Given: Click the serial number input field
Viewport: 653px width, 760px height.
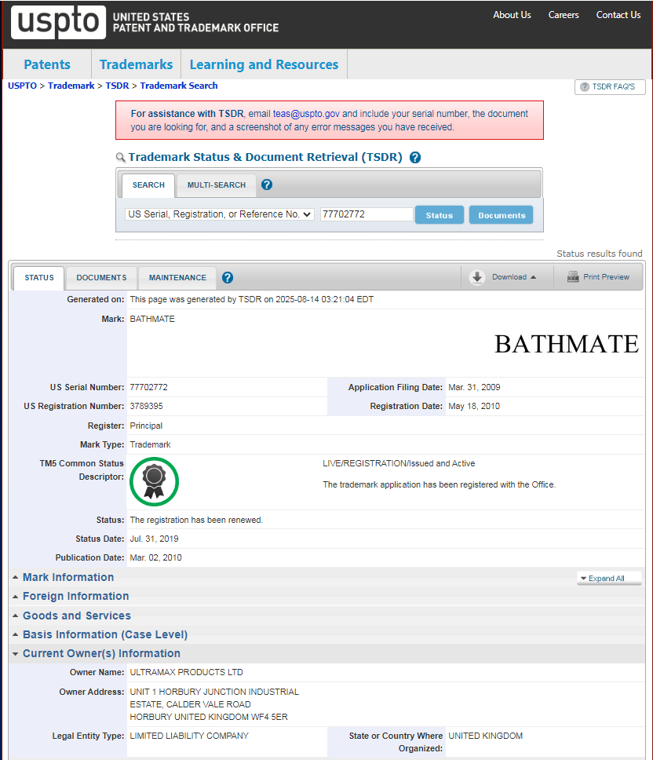Looking at the screenshot, I should pyautogui.click(x=366, y=214).
